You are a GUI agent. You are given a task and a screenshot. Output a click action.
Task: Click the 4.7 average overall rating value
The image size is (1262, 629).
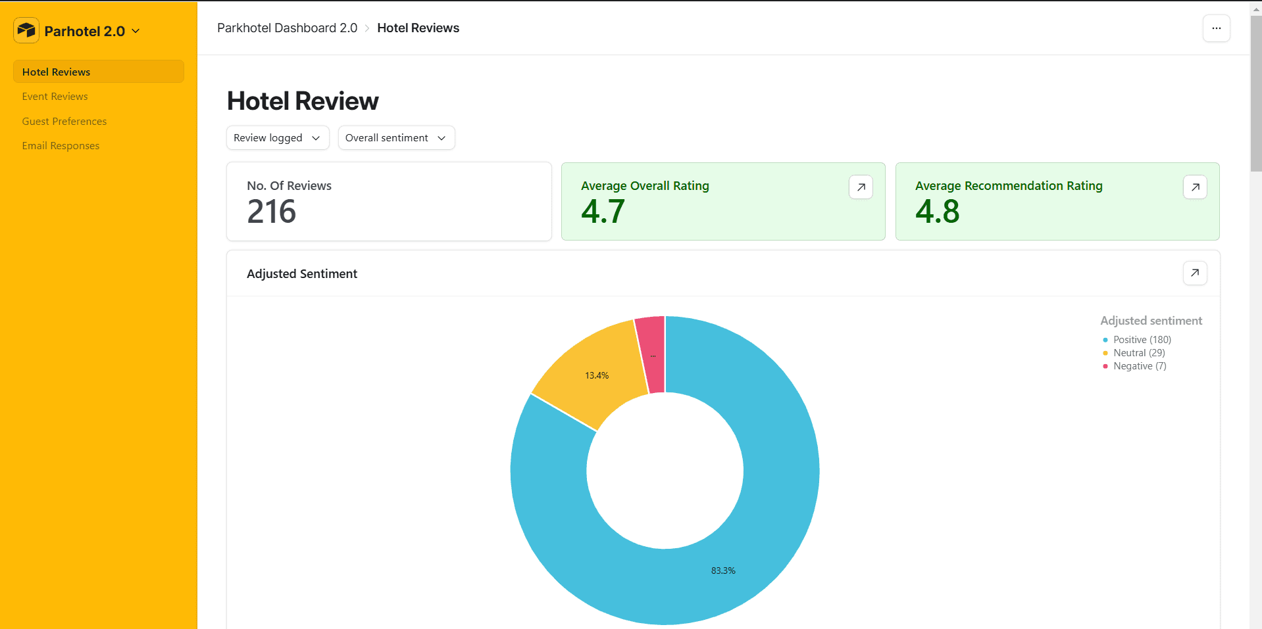[603, 212]
